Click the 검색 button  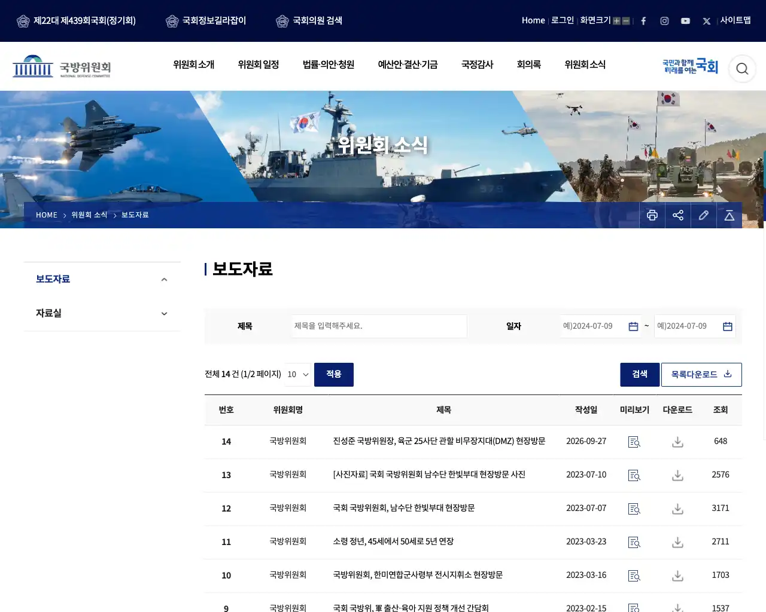[x=640, y=374]
